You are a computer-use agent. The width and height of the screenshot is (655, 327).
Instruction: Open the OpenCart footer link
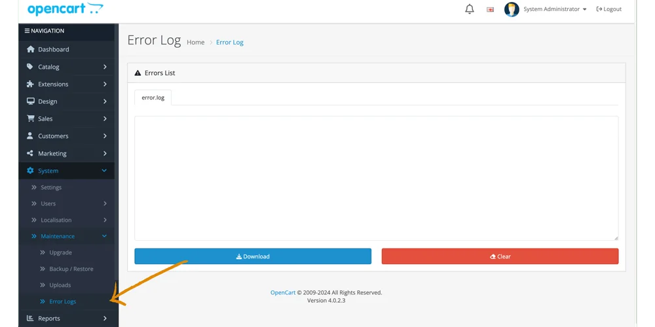coord(283,292)
